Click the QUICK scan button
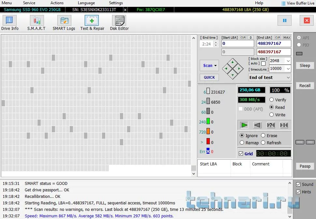Screen dimensions: 316x219 [209, 77]
